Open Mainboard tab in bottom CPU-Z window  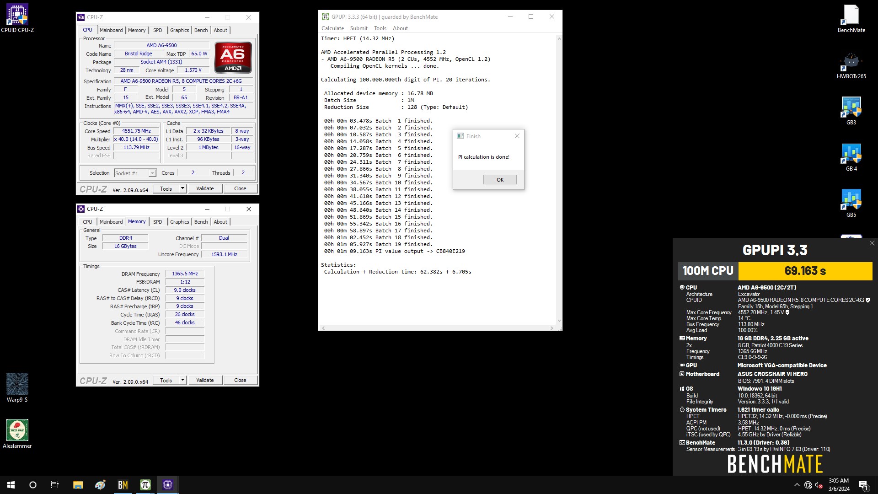point(111,222)
